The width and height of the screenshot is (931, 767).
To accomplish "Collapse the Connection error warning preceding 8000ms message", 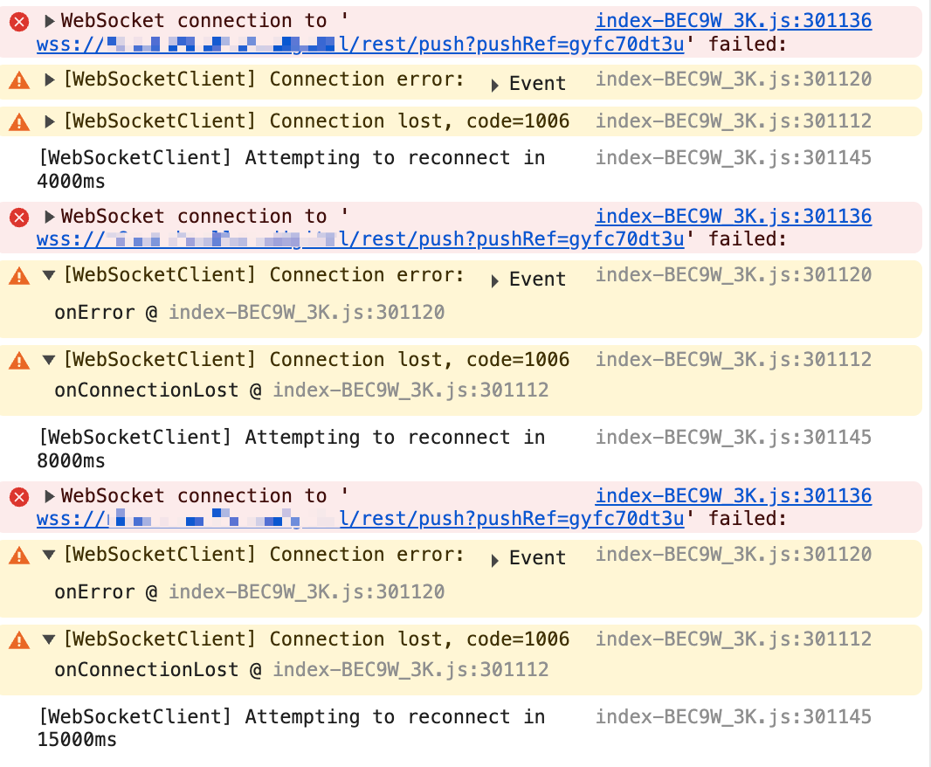I will coord(49,275).
